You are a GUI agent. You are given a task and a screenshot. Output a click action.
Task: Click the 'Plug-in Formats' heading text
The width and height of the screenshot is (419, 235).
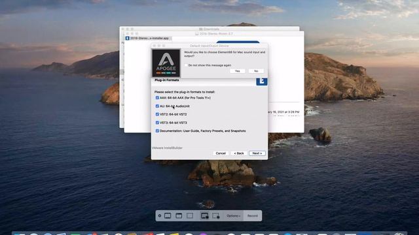(167, 80)
